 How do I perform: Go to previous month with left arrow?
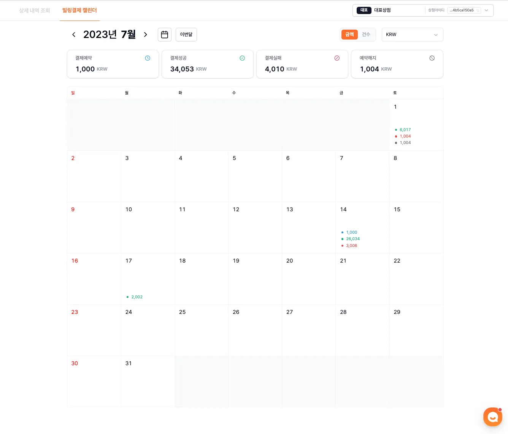pyautogui.click(x=74, y=35)
